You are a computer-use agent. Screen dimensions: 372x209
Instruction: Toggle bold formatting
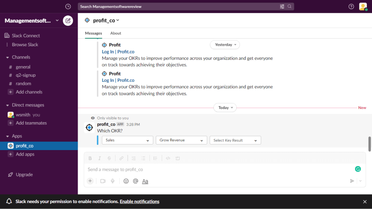tap(90, 158)
